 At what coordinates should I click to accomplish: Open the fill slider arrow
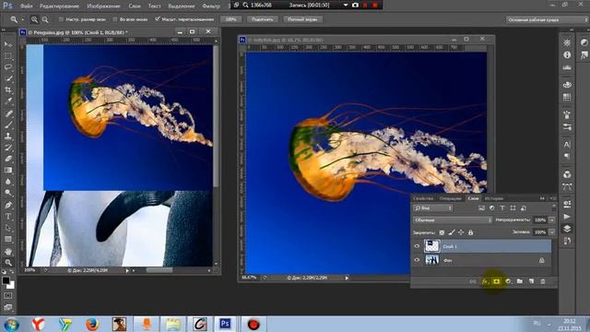pos(551,232)
